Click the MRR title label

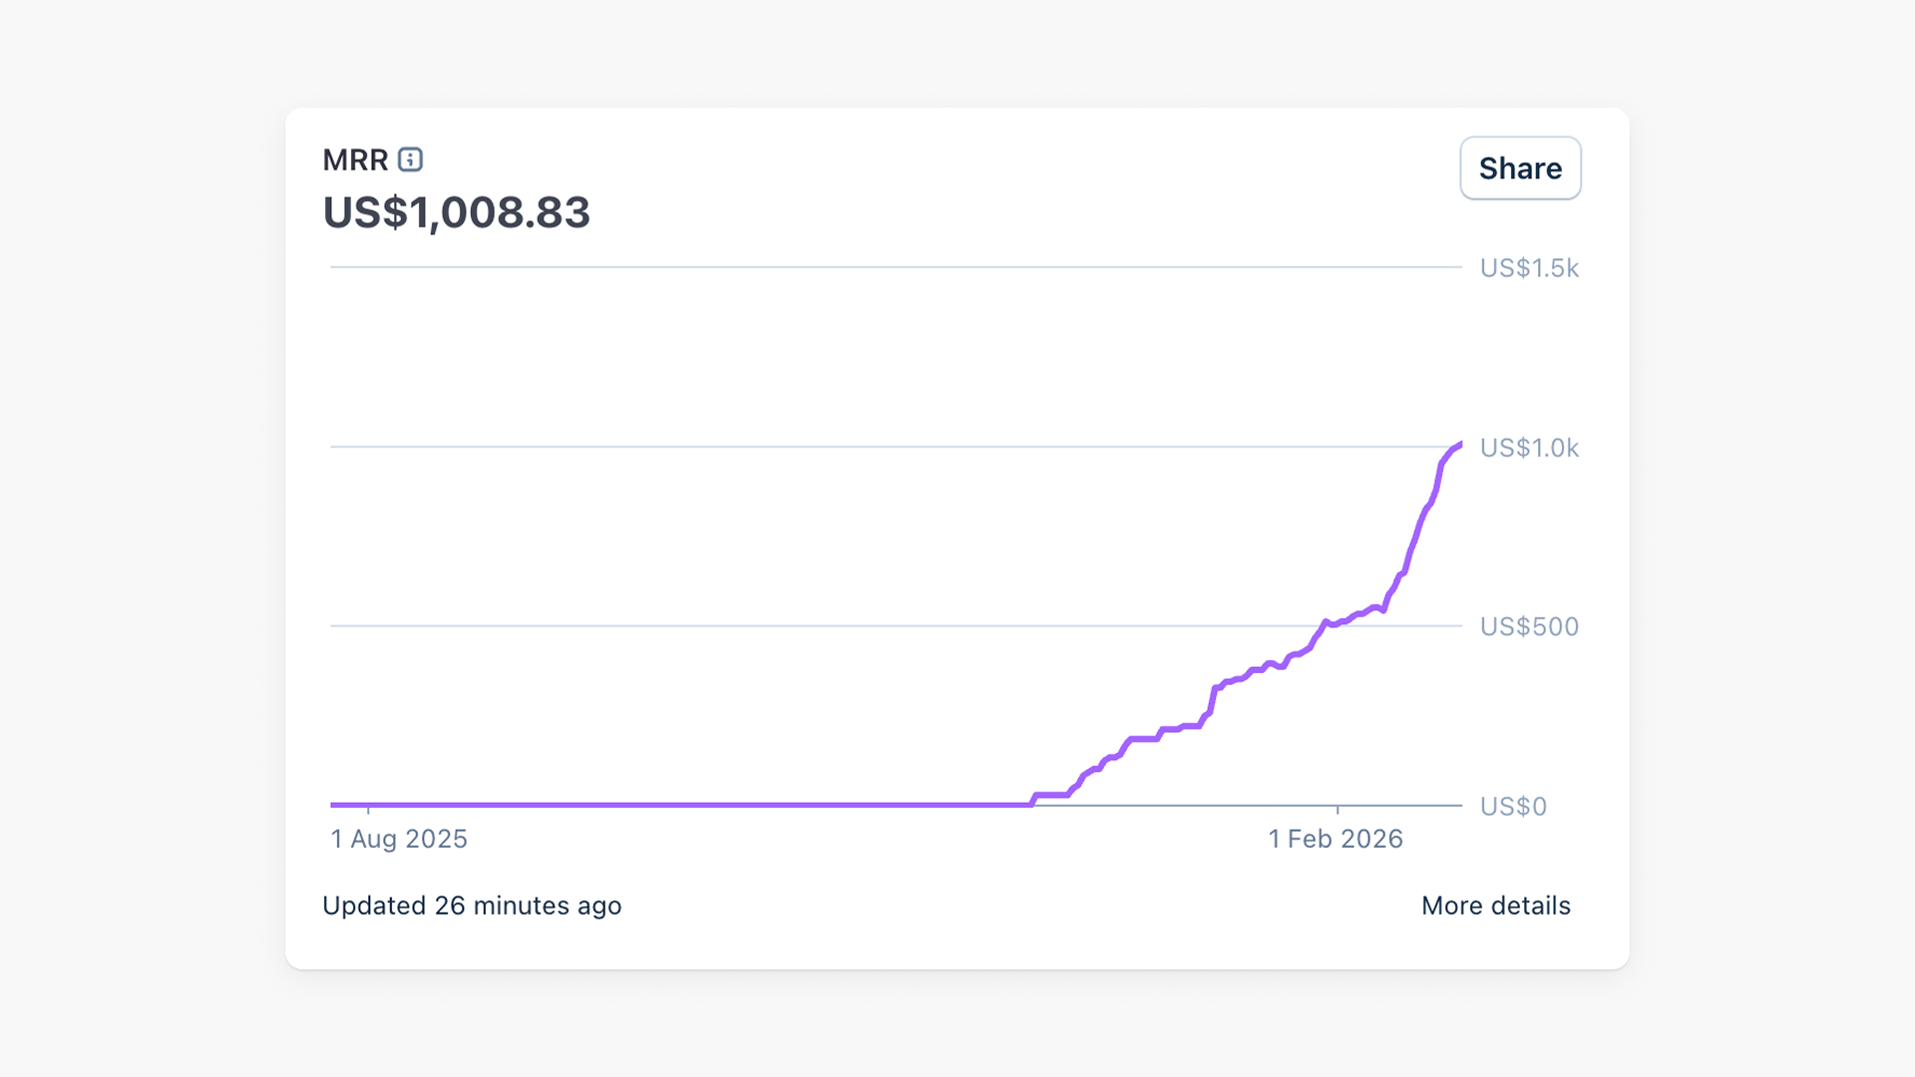point(355,160)
